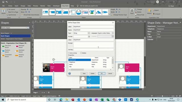Open Excel from the Windows taskbar
Image resolution: width=182 pixels, height=102 pixels.
tap(102, 99)
